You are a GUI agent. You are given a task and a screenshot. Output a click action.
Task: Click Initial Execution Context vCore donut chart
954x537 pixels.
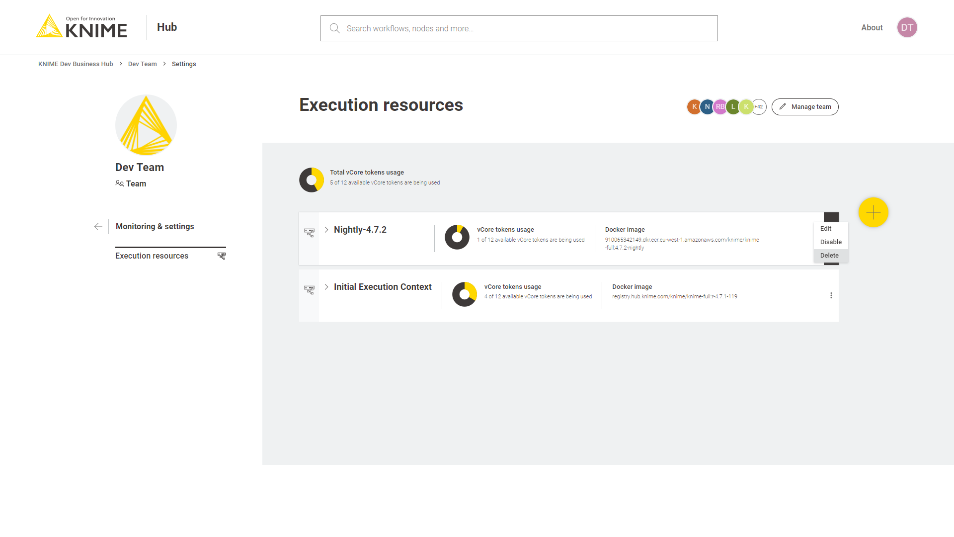tap(465, 294)
